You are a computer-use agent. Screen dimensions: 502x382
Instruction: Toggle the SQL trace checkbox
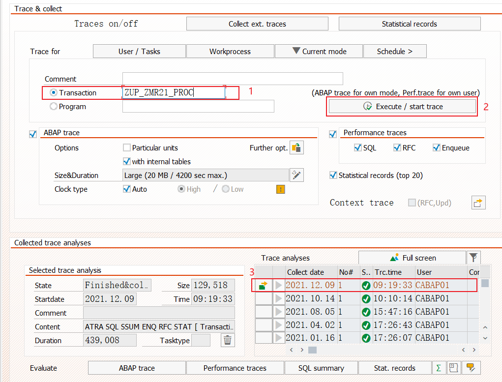(x=357, y=147)
